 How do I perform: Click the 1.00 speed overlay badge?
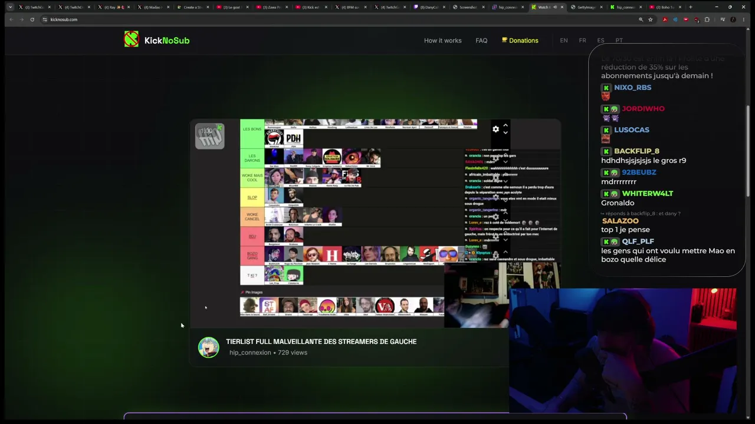pos(209,136)
